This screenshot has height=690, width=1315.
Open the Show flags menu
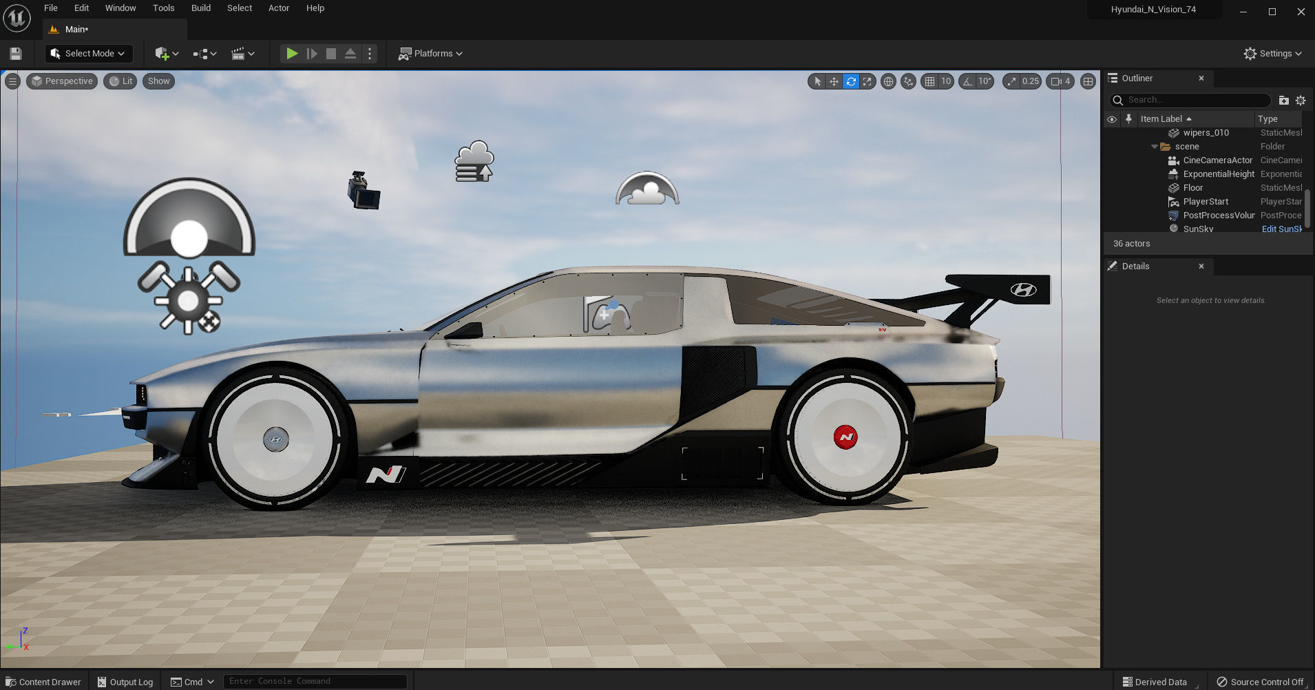coord(158,81)
